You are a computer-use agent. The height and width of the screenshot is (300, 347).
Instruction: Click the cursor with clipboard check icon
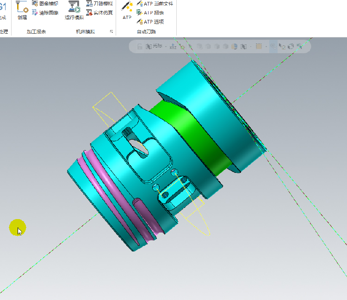(x=282, y=46)
